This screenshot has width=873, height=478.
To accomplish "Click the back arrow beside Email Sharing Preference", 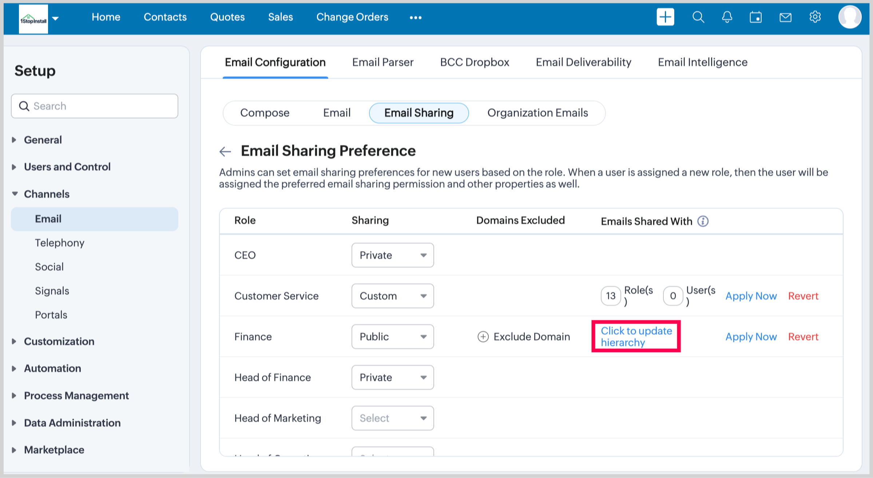I will pos(225,151).
